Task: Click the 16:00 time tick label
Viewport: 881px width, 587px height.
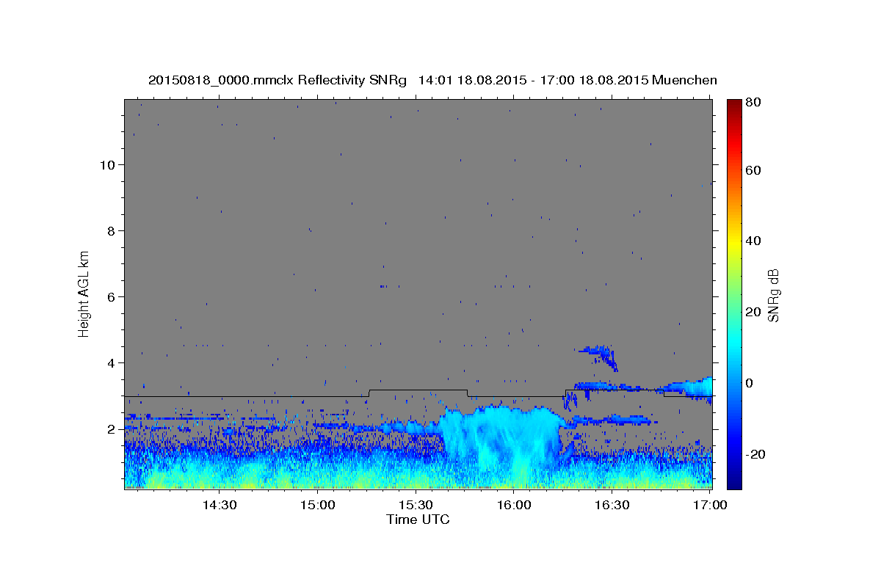Action: pos(514,506)
